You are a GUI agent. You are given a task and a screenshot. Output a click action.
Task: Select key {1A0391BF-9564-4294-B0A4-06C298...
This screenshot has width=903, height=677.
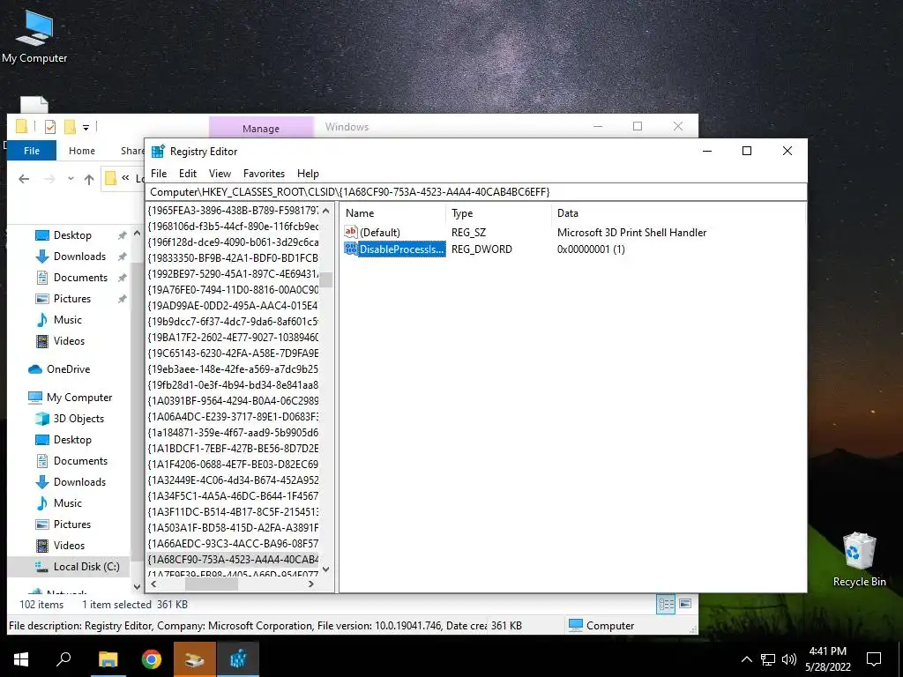click(x=233, y=401)
